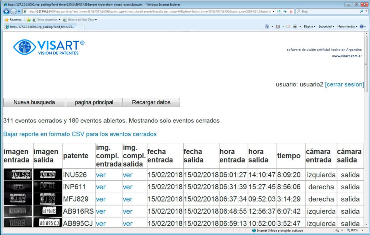Download the CSV report link for closed events
370x235 pixels.
tap(80, 134)
